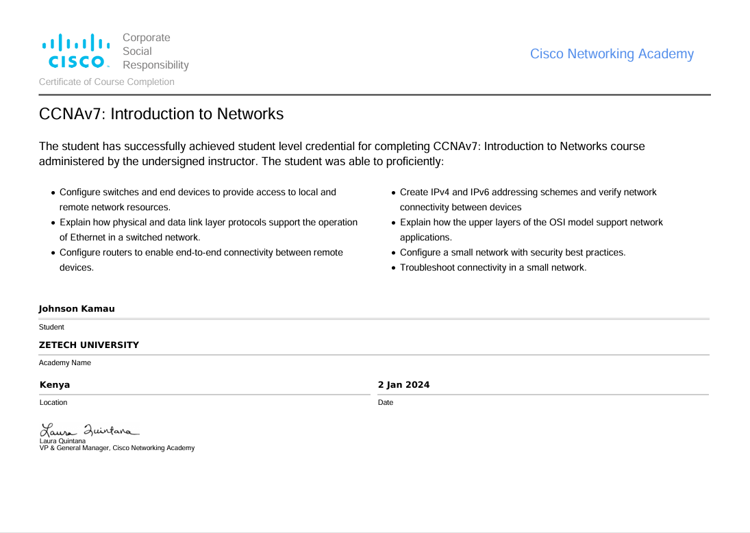
Task: Click the ZETECH UNIVERSITY academy name
Action: click(88, 345)
